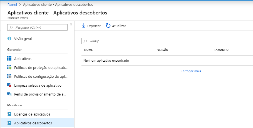Open Painel breadcrumb link
The height and width of the screenshot is (128, 253).
12,5
